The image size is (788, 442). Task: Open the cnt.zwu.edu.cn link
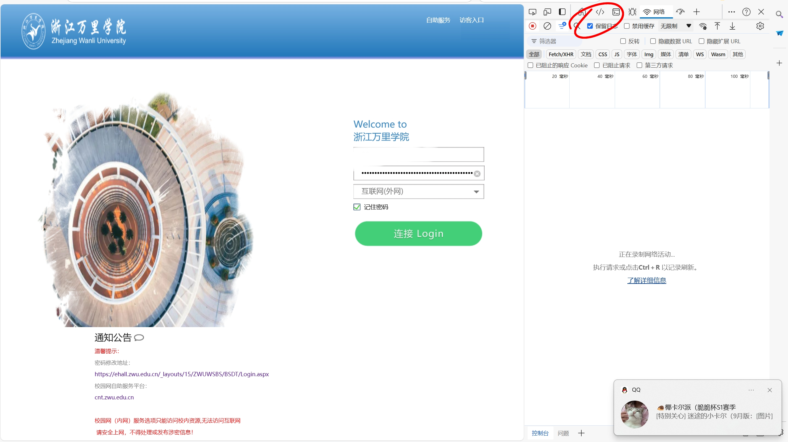tap(114, 397)
